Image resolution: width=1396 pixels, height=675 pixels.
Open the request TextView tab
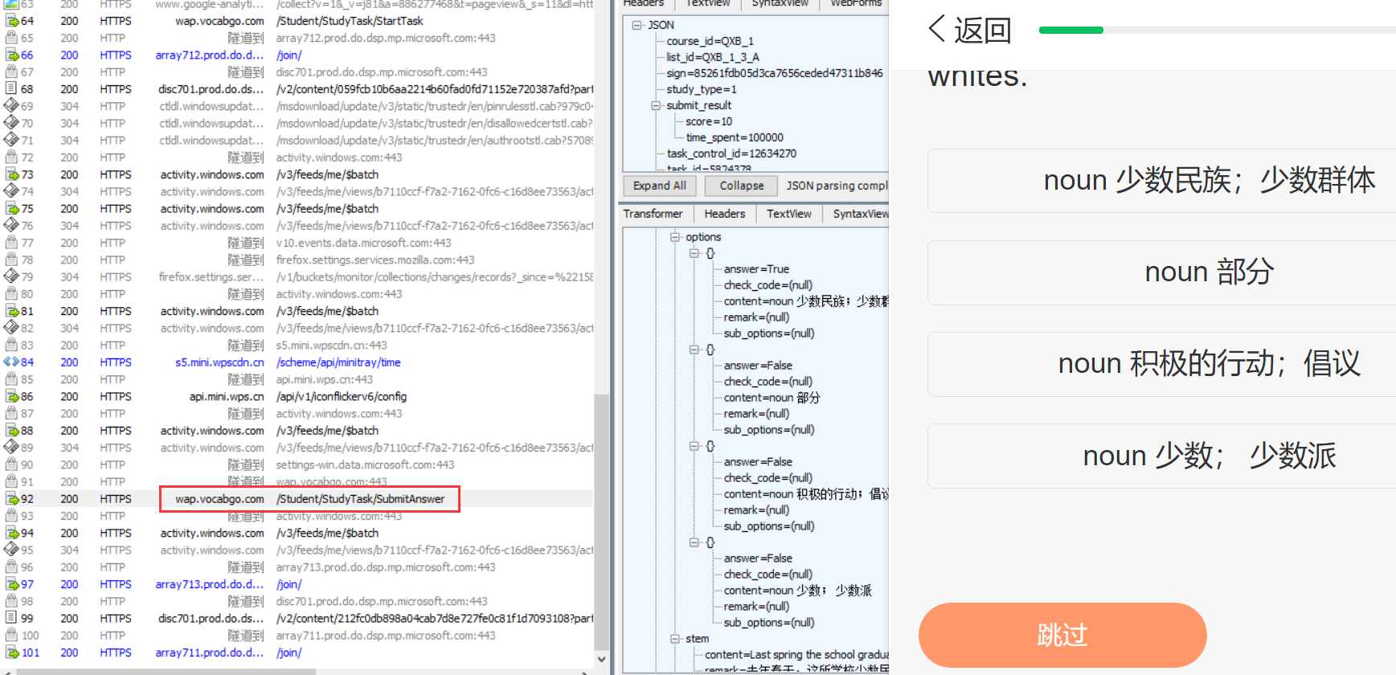pyautogui.click(x=708, y=4)
